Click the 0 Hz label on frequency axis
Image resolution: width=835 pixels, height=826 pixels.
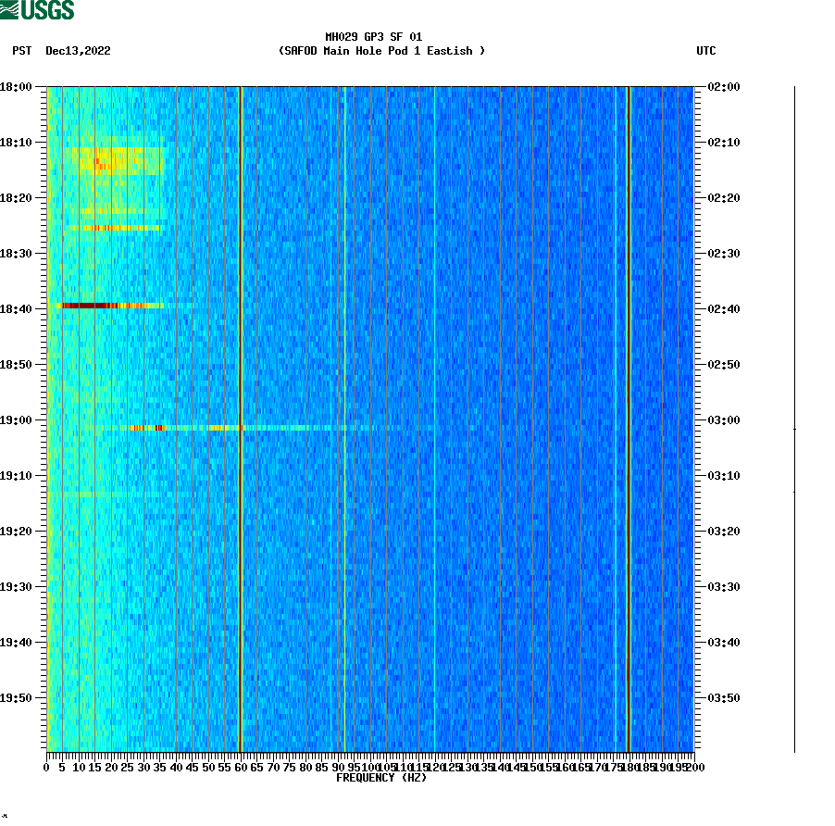[x=44, y=766]
